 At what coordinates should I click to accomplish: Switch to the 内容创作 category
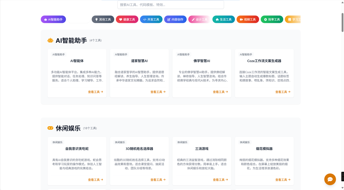pyautogui.click(x=175, y=19)
